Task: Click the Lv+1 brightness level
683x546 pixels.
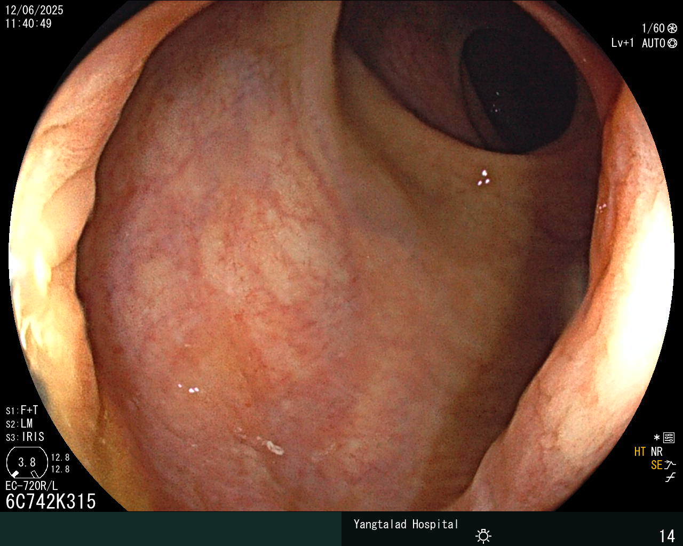Action: click(x=622, y=43)
